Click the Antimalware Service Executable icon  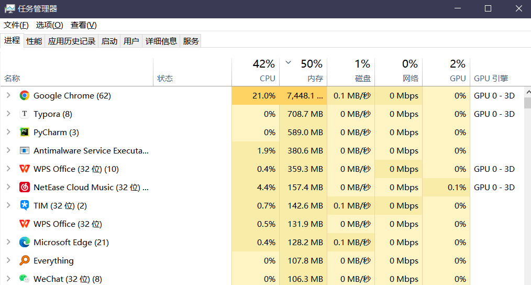tap(24, 150)
